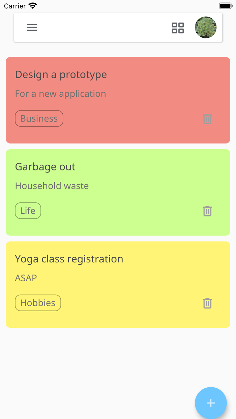
Task: Select the Life tag
Action: pos(28,211)
